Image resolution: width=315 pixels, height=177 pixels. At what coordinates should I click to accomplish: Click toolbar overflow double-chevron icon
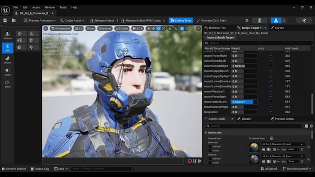point(247,20)
